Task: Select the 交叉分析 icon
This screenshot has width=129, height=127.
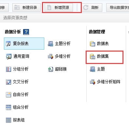Action: point(8,82)
